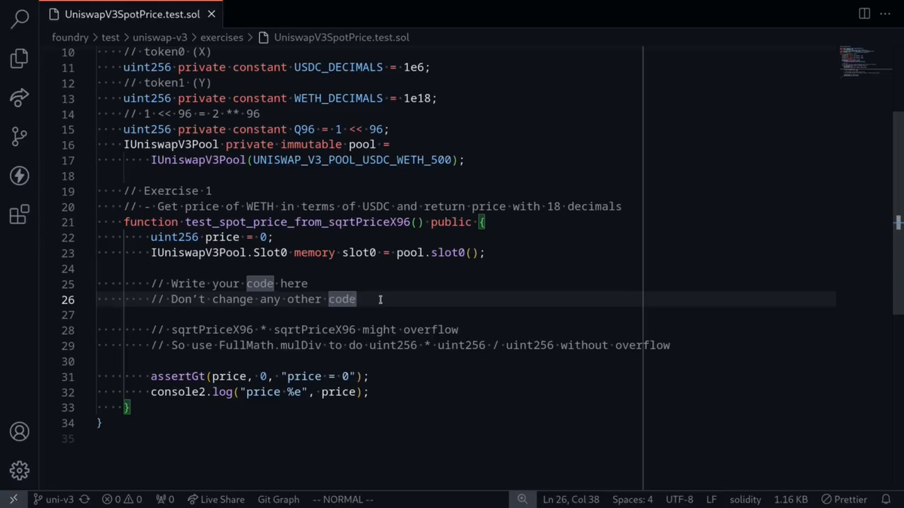The width and height of the screenshot is (904, 508).
Task: Click the Prettier formatter status
Action: coord(844,499)
